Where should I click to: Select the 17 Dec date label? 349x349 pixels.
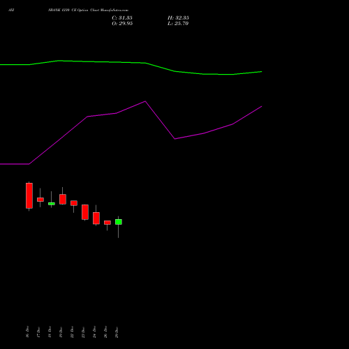[38, 332]
